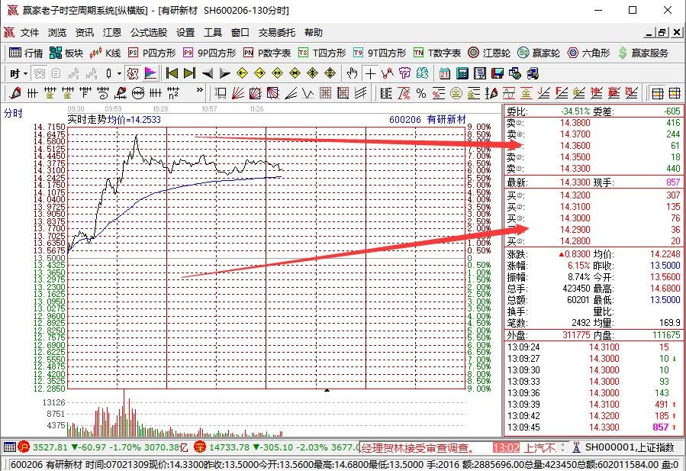Open the 江恩轮 Gann wheel
The image size is (686, 471).
pos(489,53)
